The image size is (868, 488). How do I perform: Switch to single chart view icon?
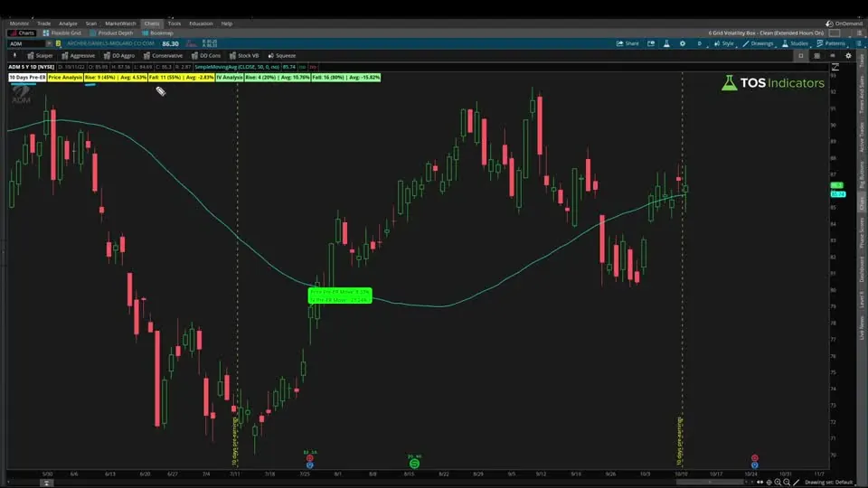coord(800,55)
